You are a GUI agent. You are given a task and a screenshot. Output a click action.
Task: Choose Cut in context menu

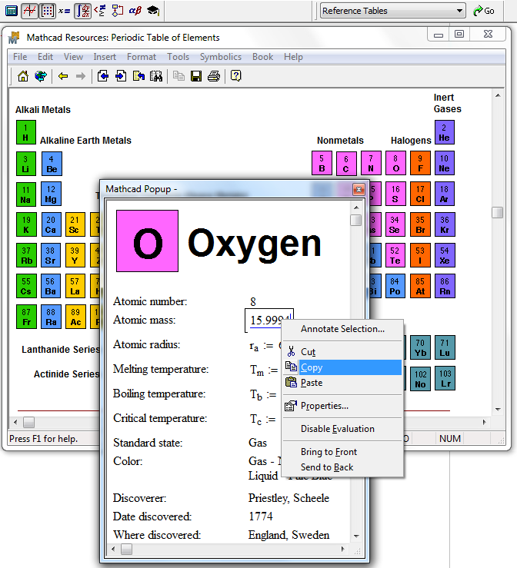coord(342,352)
